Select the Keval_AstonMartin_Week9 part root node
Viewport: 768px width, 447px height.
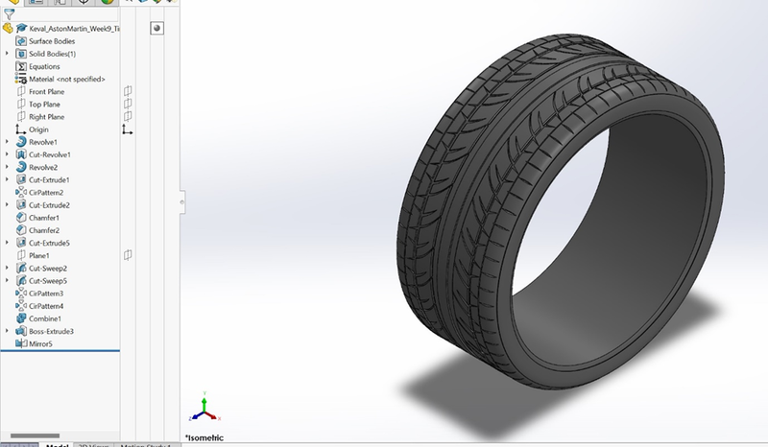coord(61,29)
